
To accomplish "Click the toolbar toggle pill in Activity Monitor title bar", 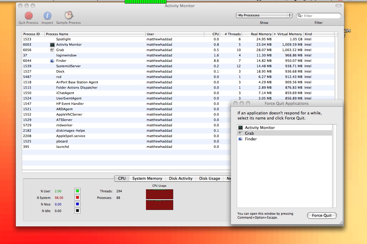I will [338, 6].
